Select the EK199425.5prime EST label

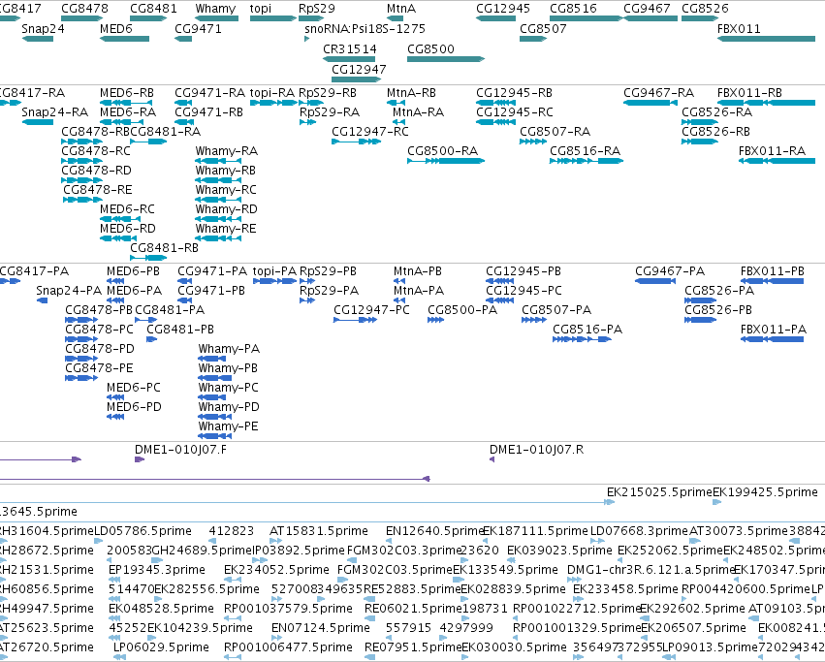coord(765,492)
